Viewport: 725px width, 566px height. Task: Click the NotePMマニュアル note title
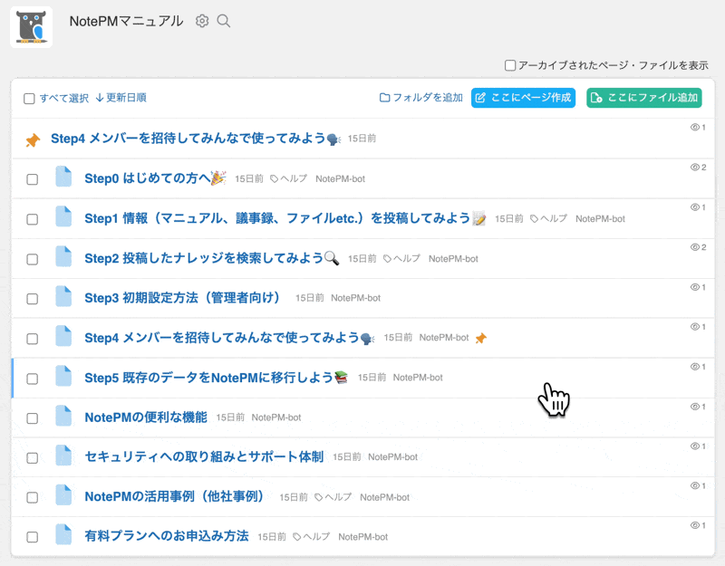point(126,21)
